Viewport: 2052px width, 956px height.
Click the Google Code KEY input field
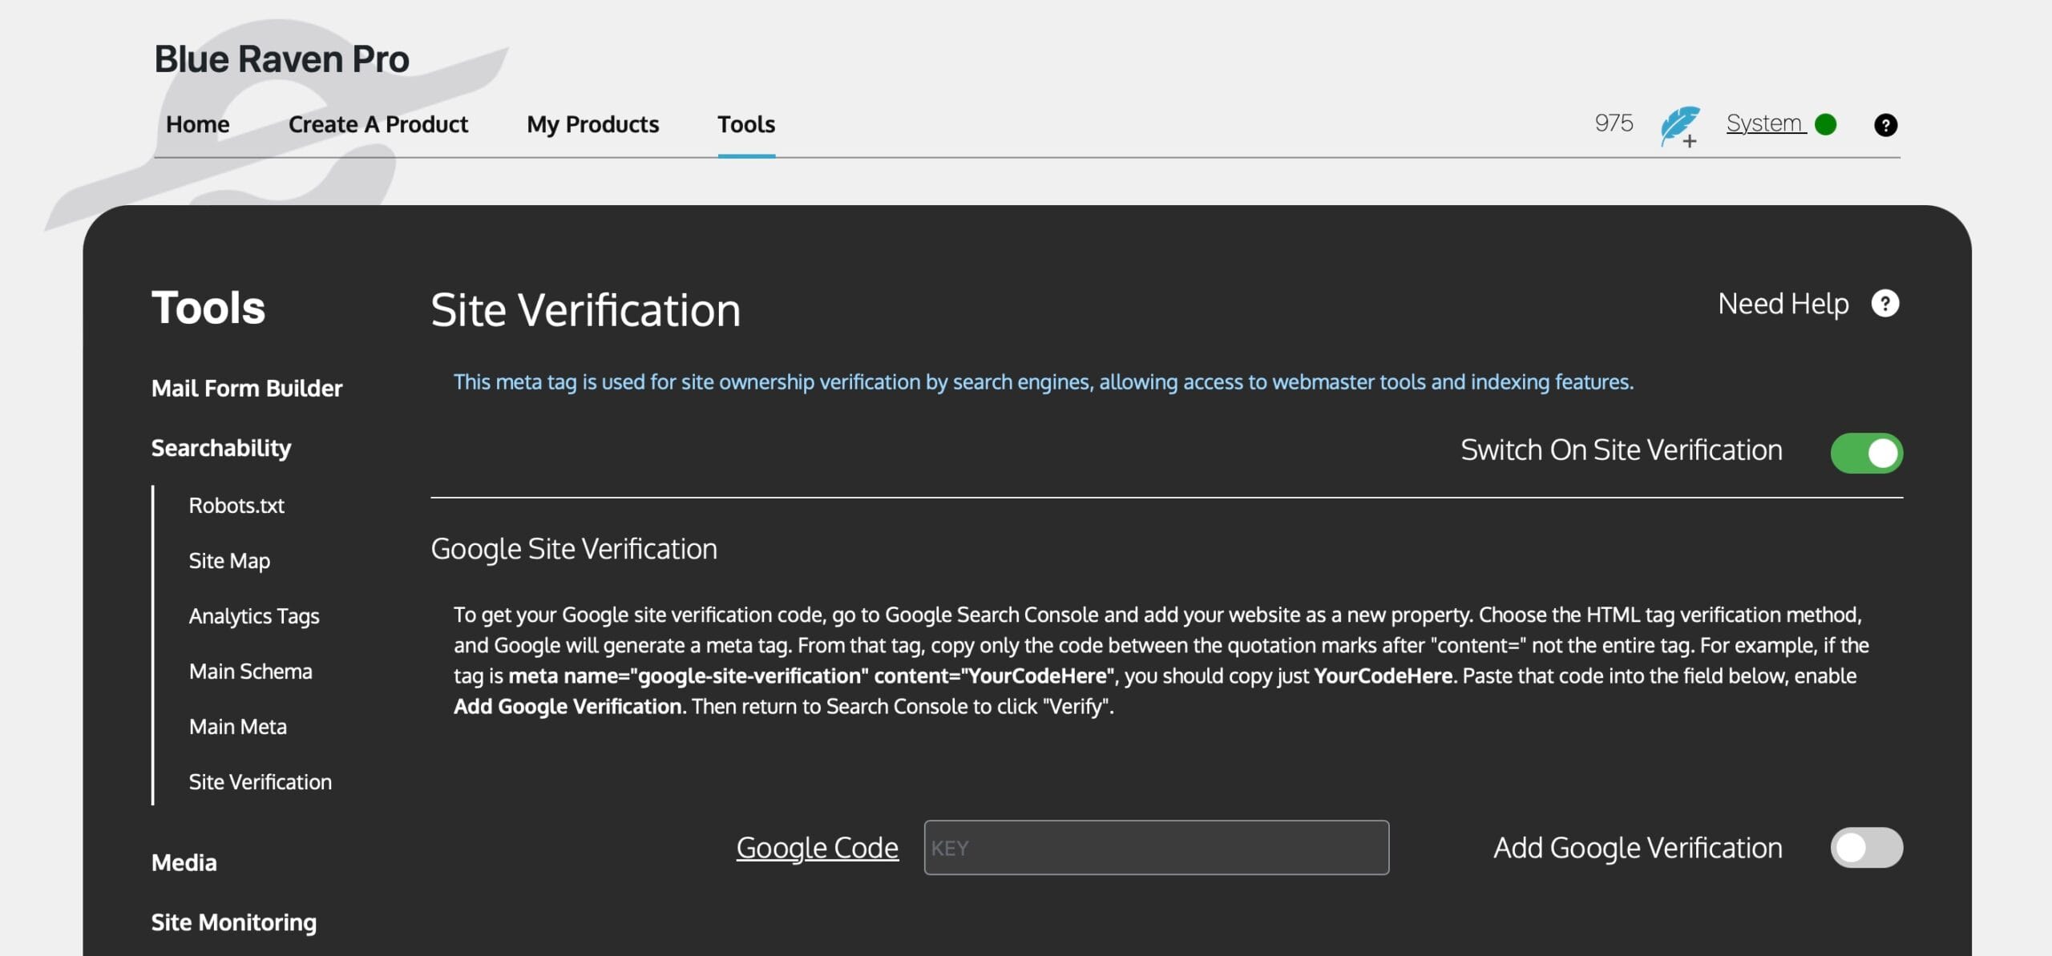click(x=1155, y=848)
